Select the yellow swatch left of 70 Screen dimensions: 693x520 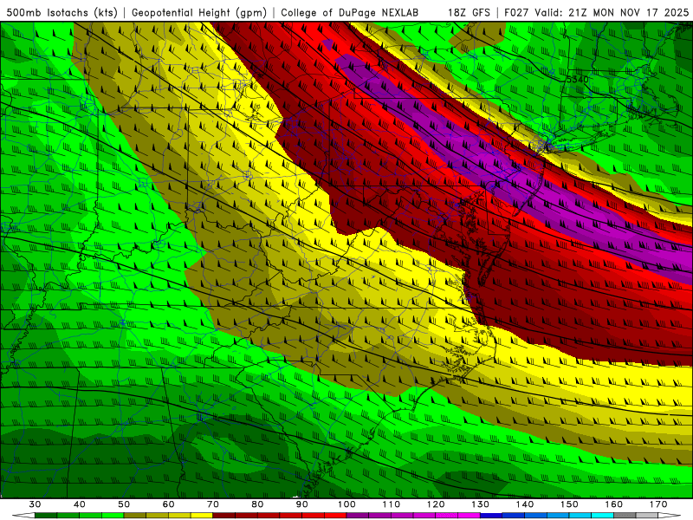click(202, 516)
